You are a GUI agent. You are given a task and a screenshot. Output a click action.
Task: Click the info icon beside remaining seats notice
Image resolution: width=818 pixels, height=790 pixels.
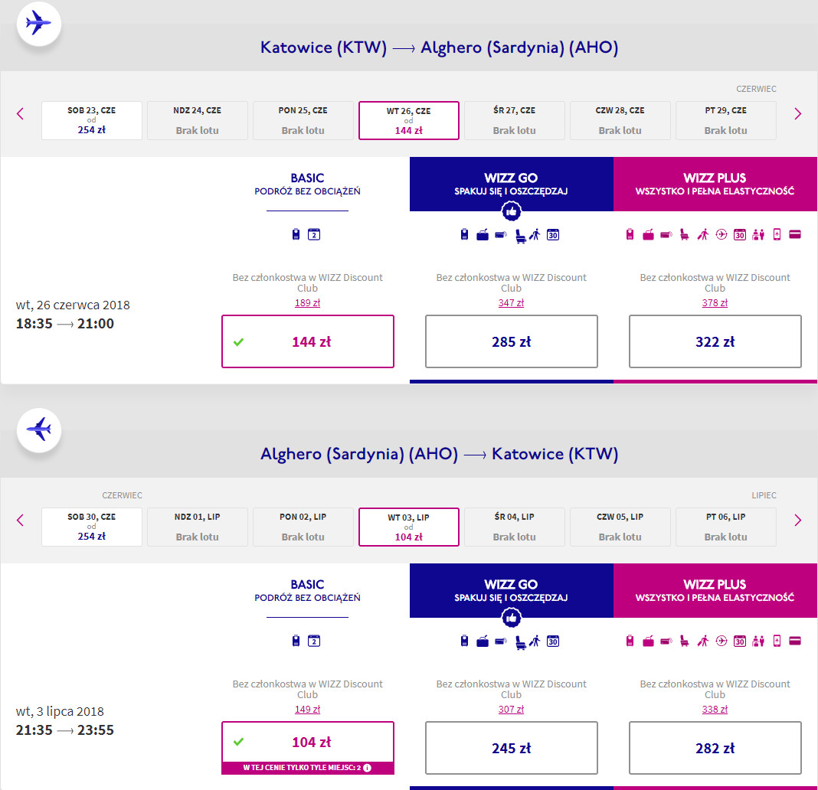click(368, 768)
